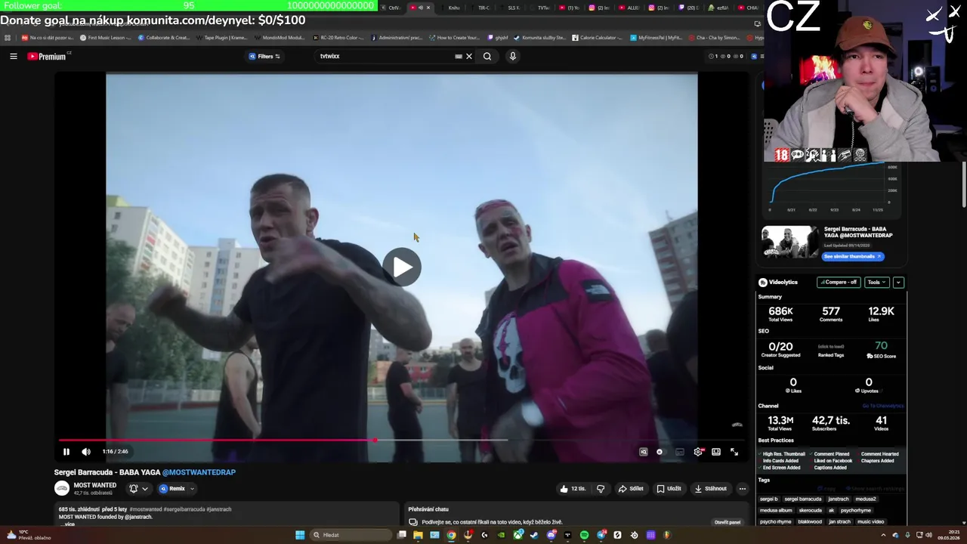Toggle subtitles with captions button
The width and height of the screenshot is (967, 544).
pyautogui.click(x=680, y=452)
